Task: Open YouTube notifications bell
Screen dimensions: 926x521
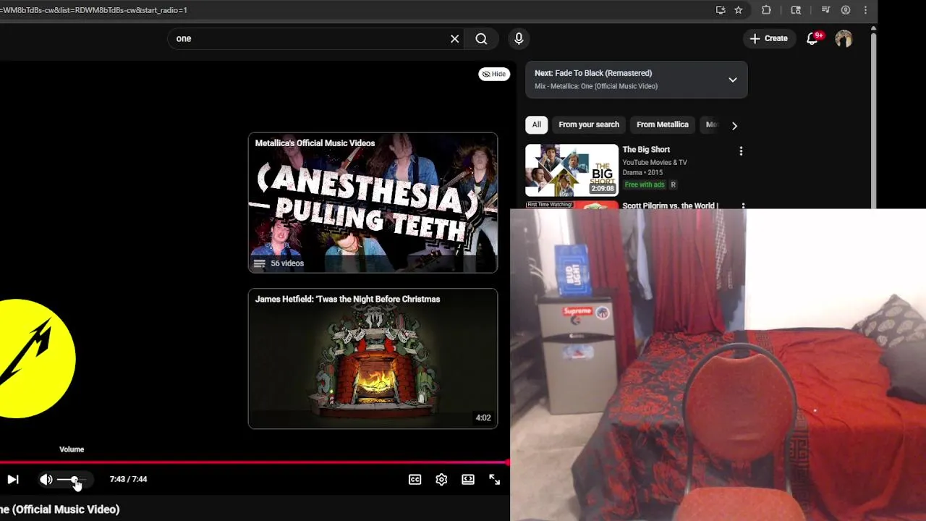Action: click(813, 38)
